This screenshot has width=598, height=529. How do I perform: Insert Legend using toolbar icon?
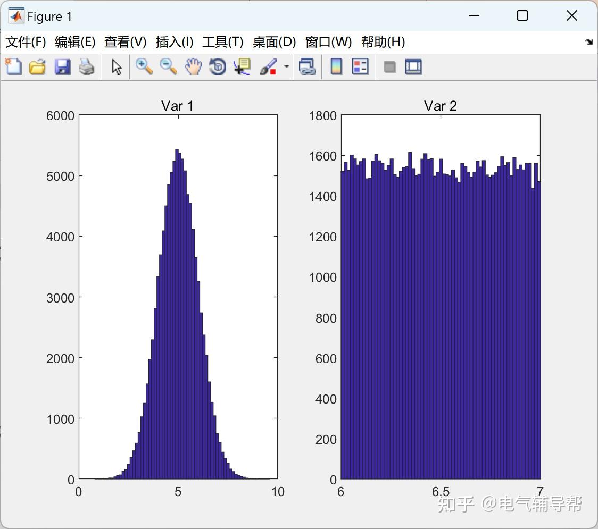(360, 66)
